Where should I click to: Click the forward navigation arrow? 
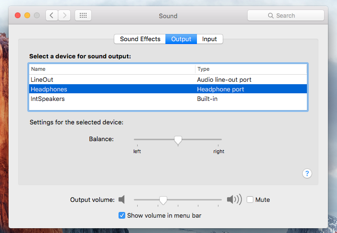coord(65,15)
